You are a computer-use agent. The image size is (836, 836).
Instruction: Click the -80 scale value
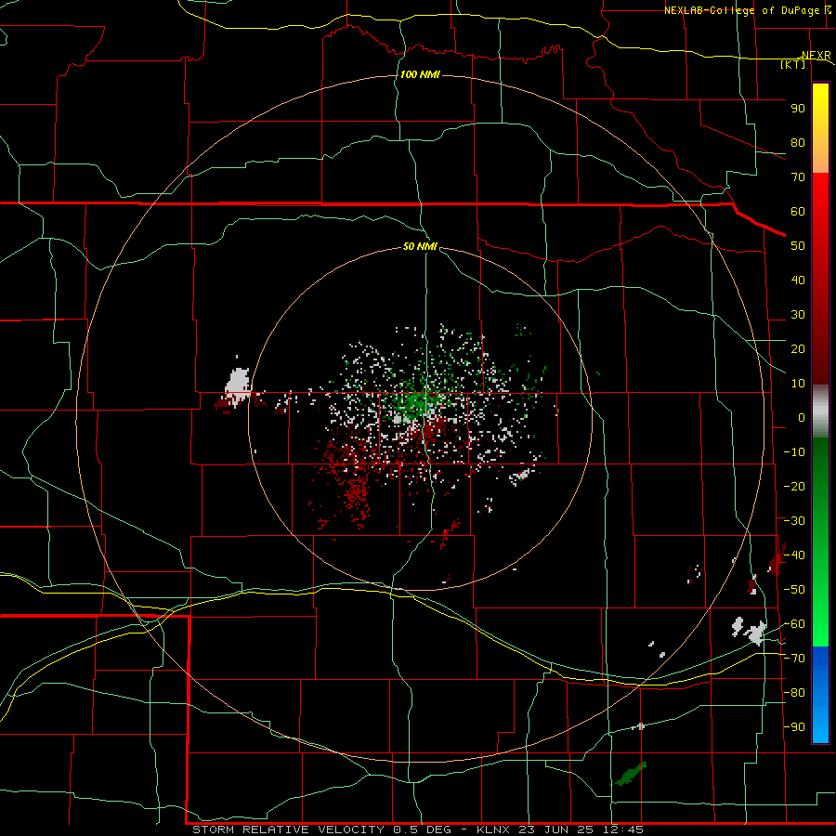794,693
